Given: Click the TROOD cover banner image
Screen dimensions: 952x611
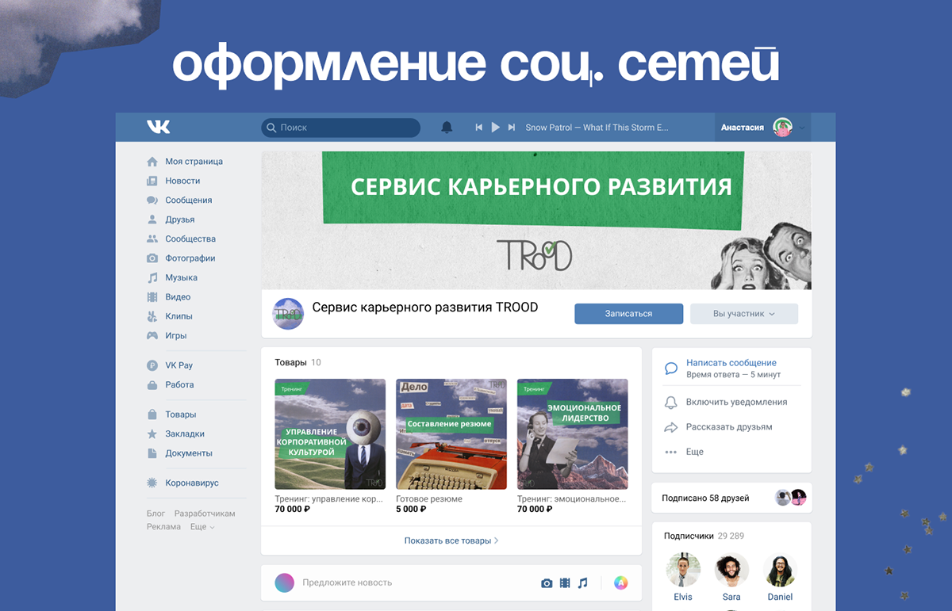Looking at the screenshot, I should pos(536,220).
